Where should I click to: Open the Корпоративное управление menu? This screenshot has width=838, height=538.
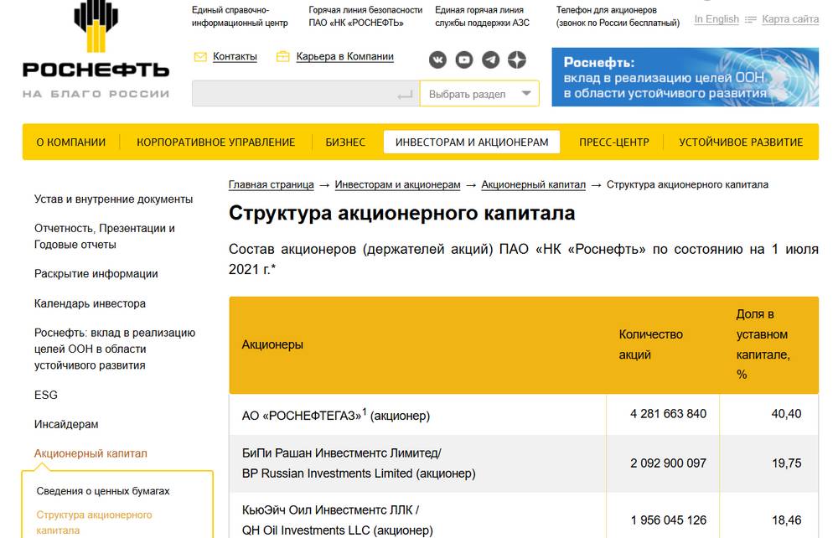(215, 142)
